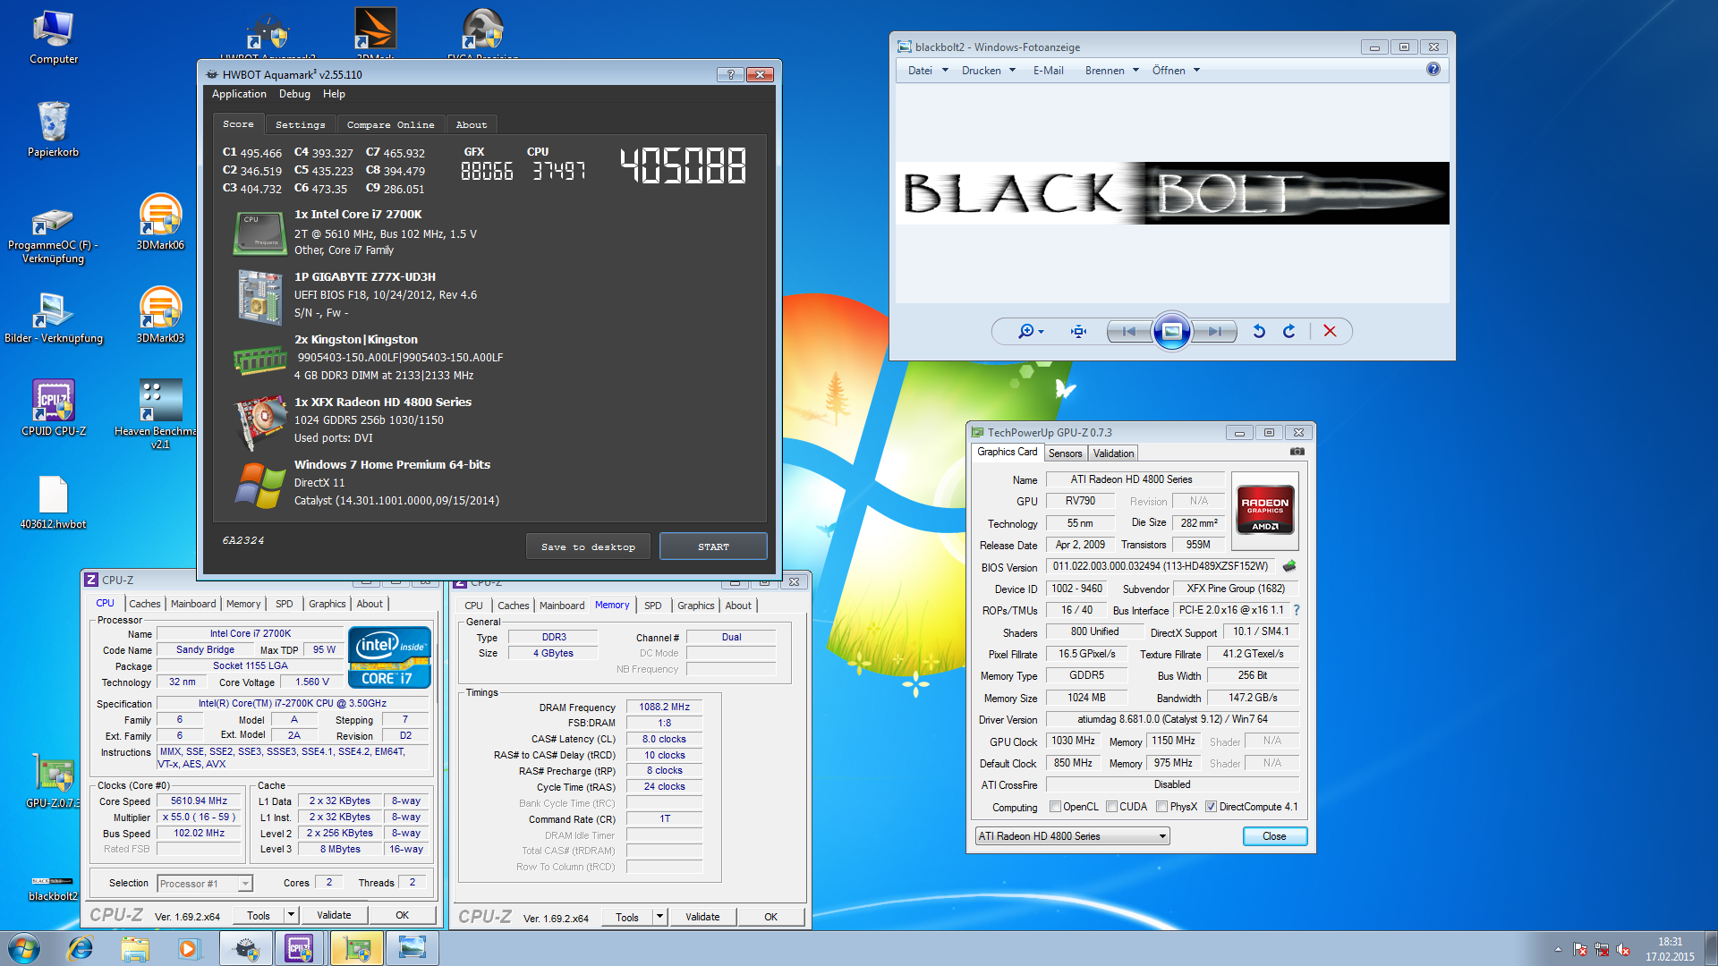Image resolution: width=1718 pixels, height=966 pixels.
Task: Click the clock showing 18:31 in system tray
Action: click(1670, 942)
